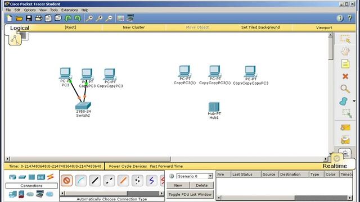Screen dimensions: 360x202
Task: Click the Viewport button
Action: (324, 27)
